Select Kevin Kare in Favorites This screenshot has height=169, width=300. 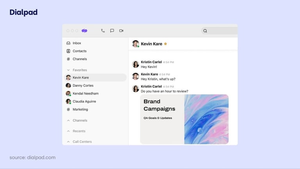pyautogui.click(x=95, y=77)
